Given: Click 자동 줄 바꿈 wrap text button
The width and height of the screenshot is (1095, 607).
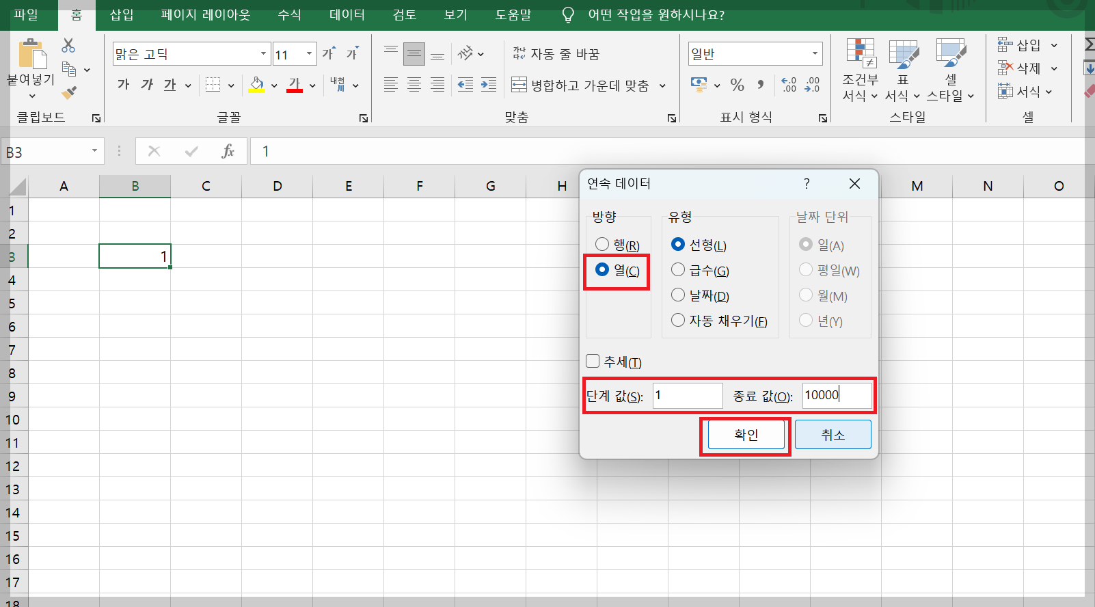Looking at the screenshot, I should click(x=556, y=53).
